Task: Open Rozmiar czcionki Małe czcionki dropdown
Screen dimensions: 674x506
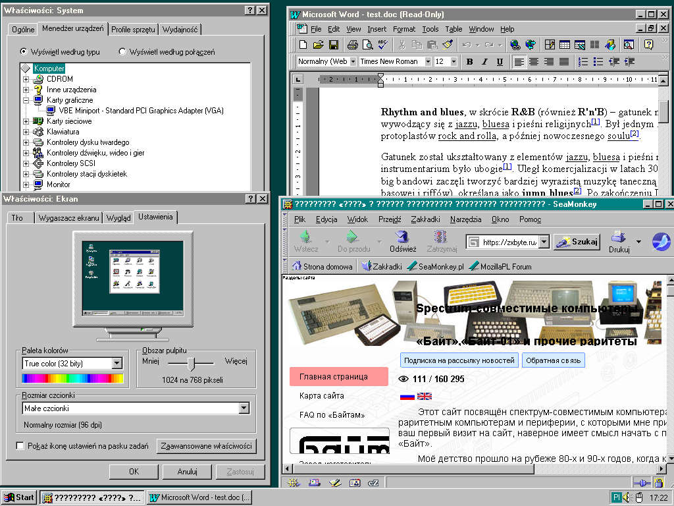Action: (x=244, y=408)
